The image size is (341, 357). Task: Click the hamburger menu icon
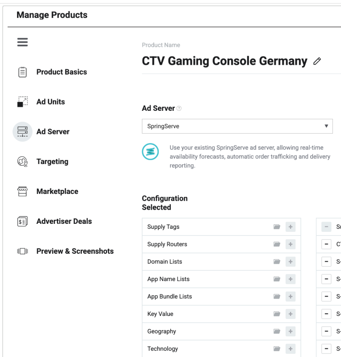[22, 42]
